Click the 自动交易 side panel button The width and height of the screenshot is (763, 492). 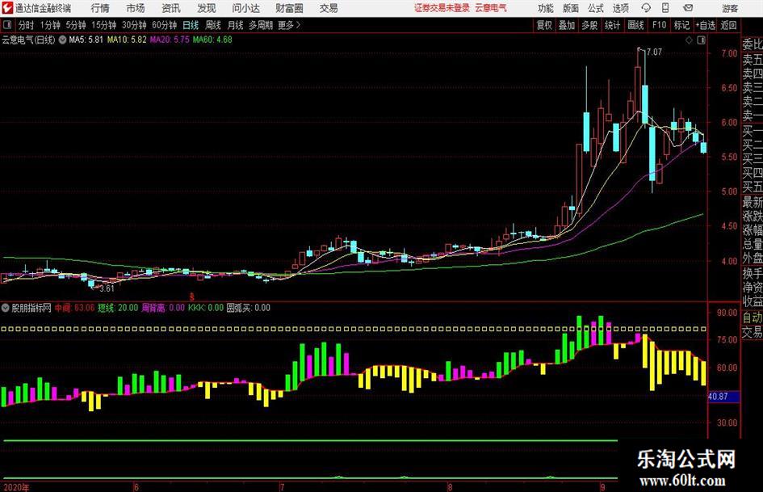coord(753,325)
